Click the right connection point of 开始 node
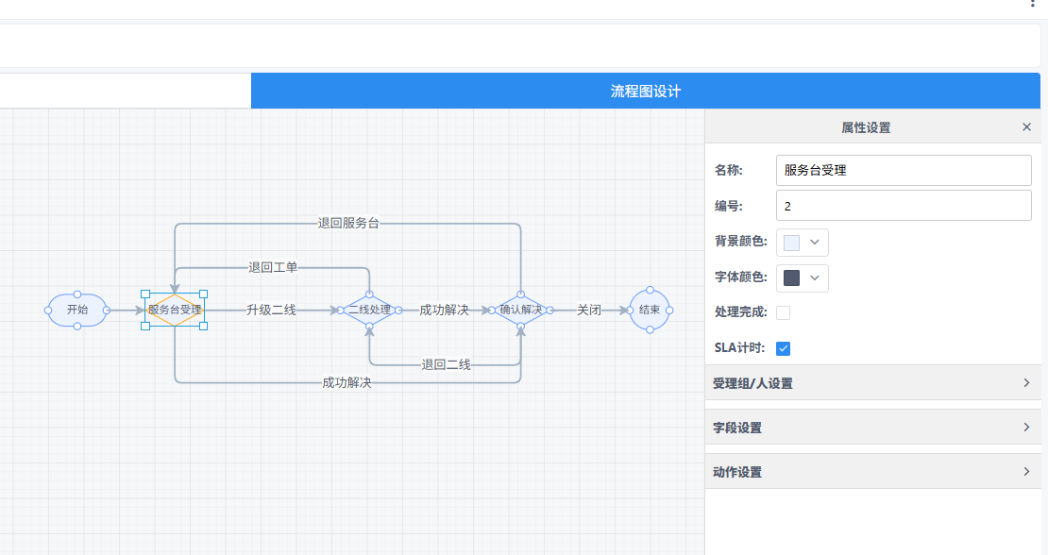1048x555 pixels. pyautogui.click(x=107, y=310)
